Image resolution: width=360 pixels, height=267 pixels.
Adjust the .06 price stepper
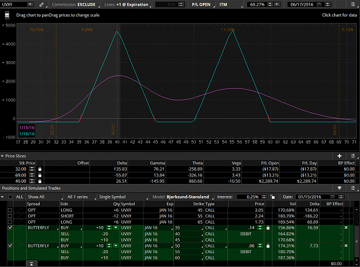coord(260,246)
